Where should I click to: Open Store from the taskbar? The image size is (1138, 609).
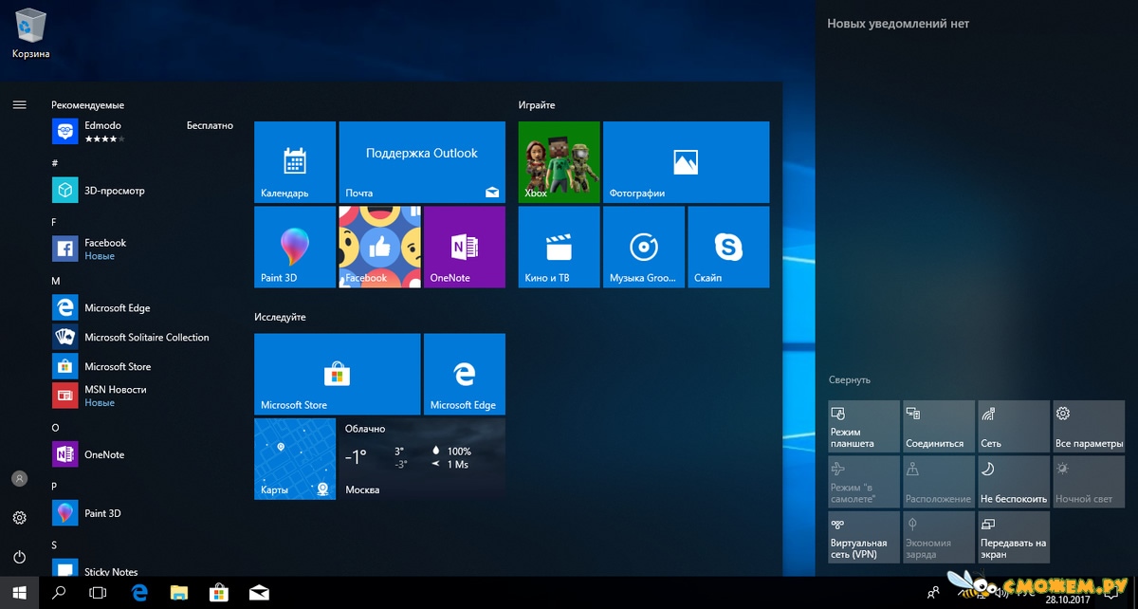tap(219, 593)
